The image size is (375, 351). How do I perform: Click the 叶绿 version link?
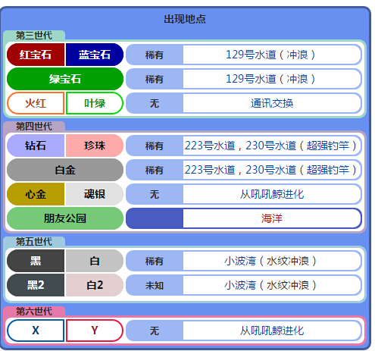[95, 103]
